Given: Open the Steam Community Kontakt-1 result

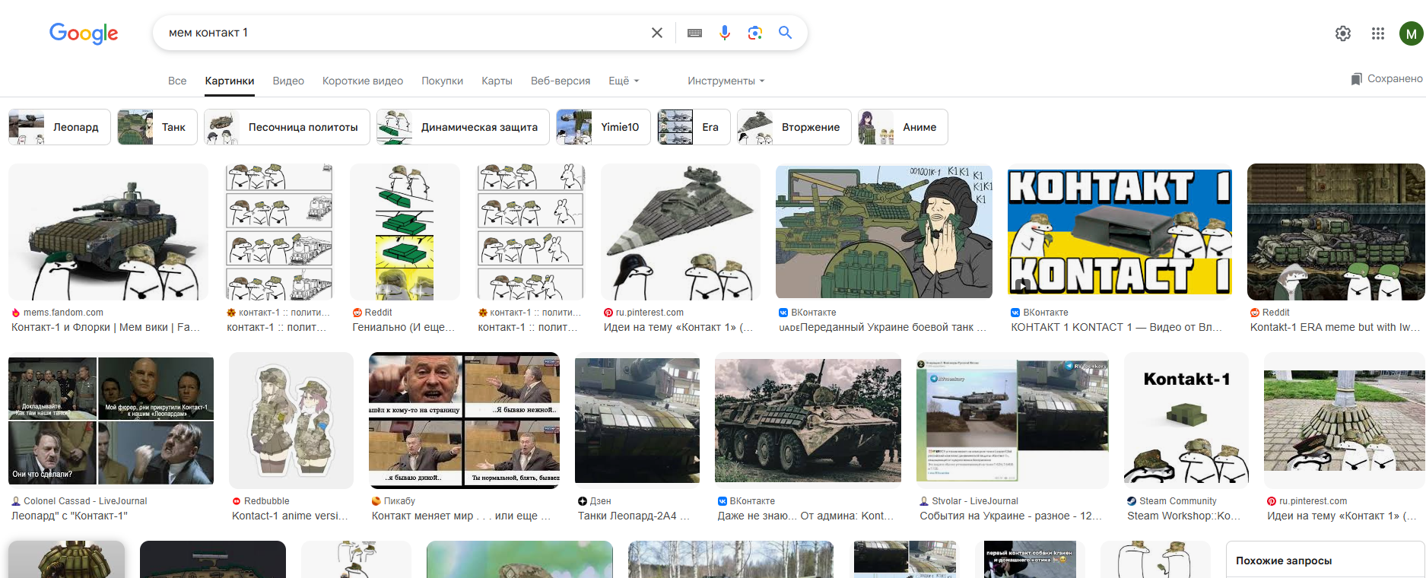Looking at the screenshot, I should (1186, 420).
